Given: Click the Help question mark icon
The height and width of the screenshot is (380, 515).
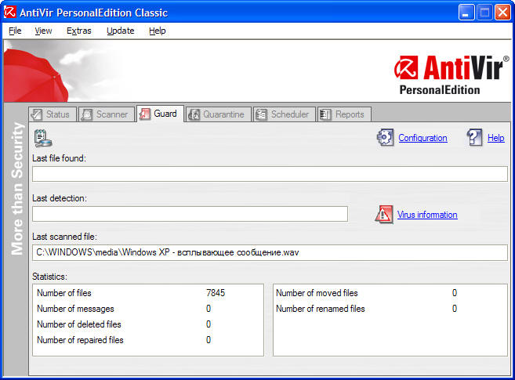Looking at the screenshot, I should click(x=474, y=137).
